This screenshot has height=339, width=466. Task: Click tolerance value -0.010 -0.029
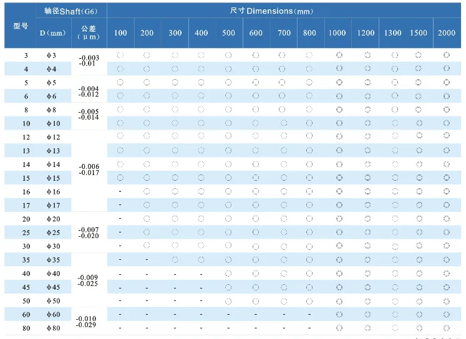pos(86,322)
